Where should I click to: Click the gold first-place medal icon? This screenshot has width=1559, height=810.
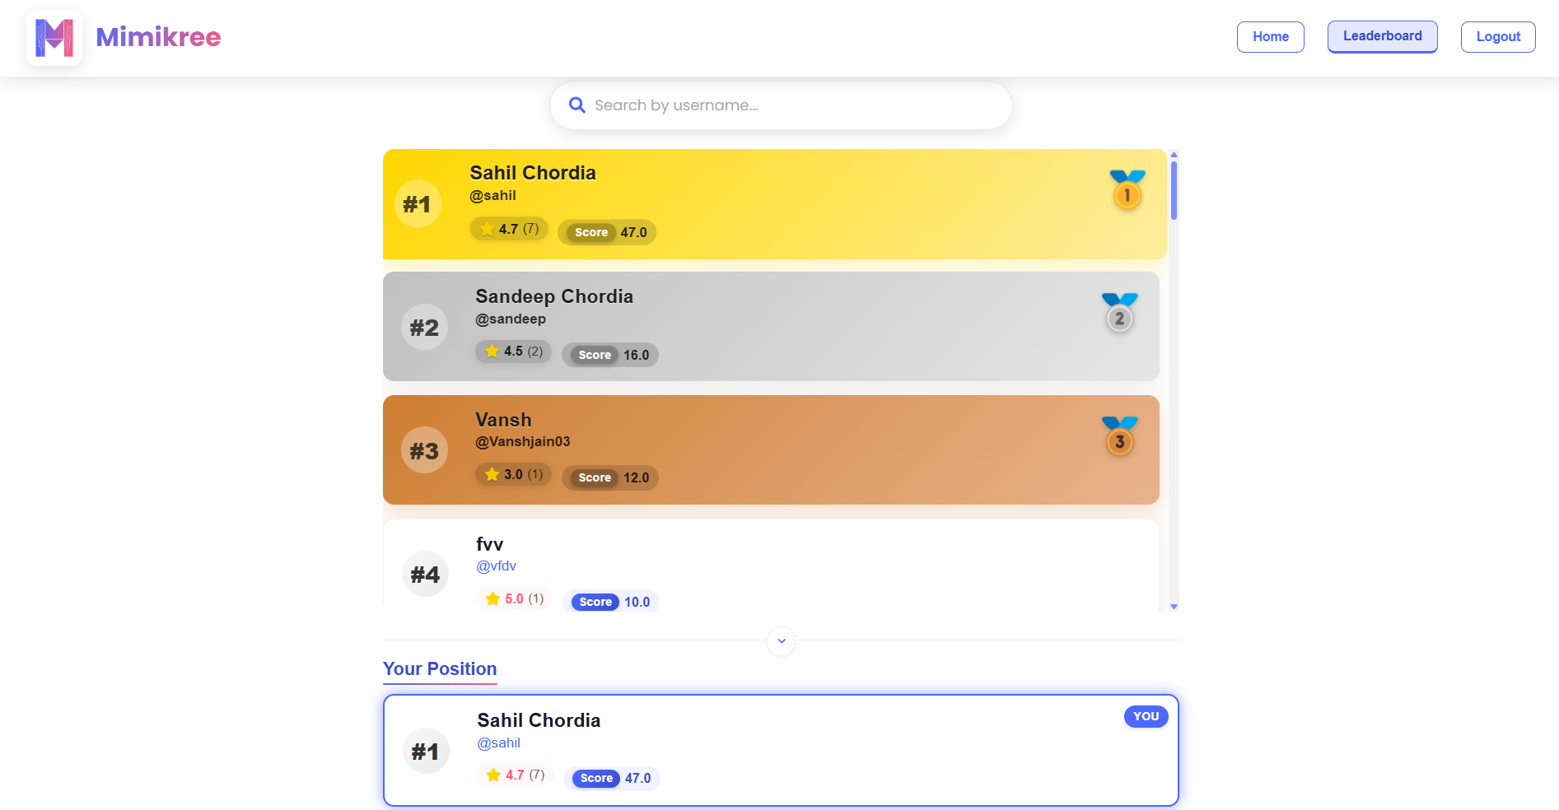click(1127, 189)
